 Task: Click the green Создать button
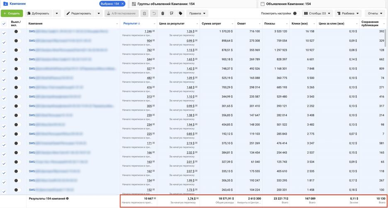pyautogui.click(x=12, y=13)
